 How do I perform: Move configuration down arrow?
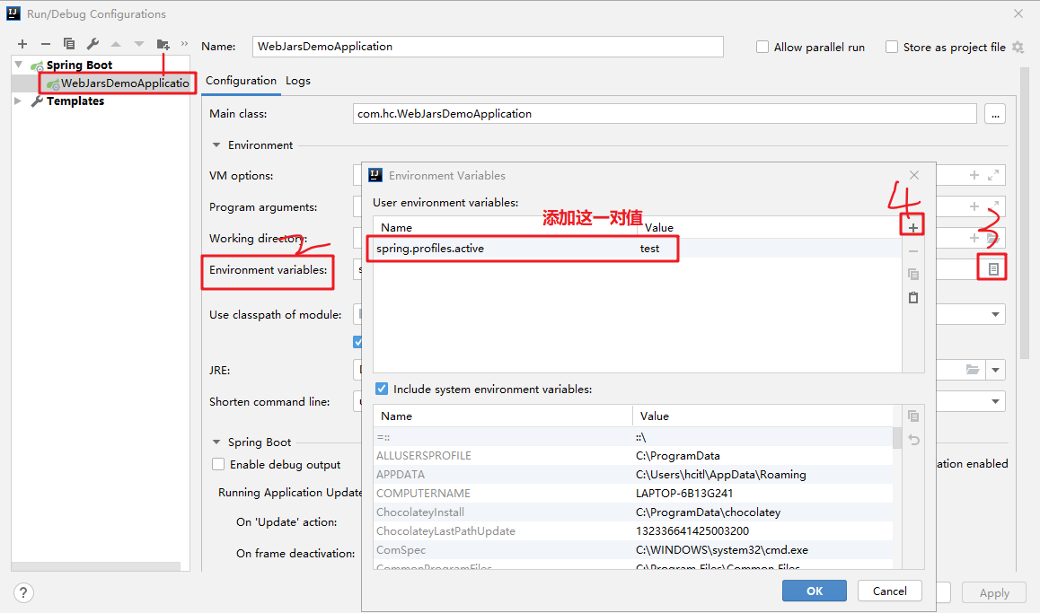[138, 44]
